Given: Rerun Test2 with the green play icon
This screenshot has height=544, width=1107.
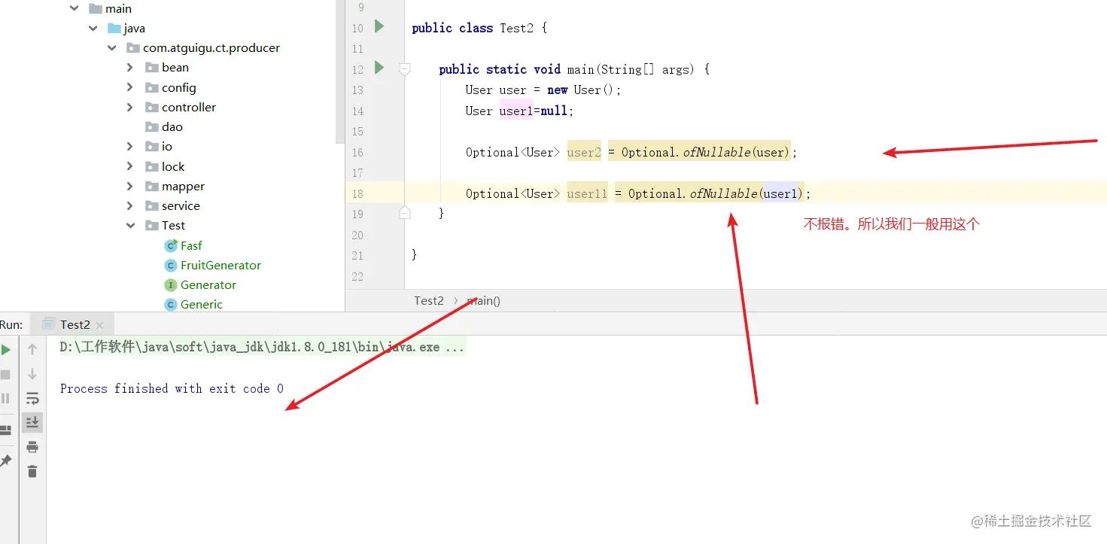Looking at the screenshot, I should (x=5, y=350).
